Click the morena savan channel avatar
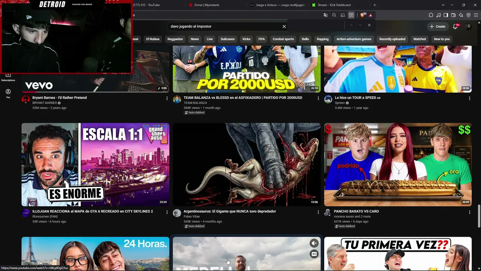This screenshot has width=481, height=271. 328,213
